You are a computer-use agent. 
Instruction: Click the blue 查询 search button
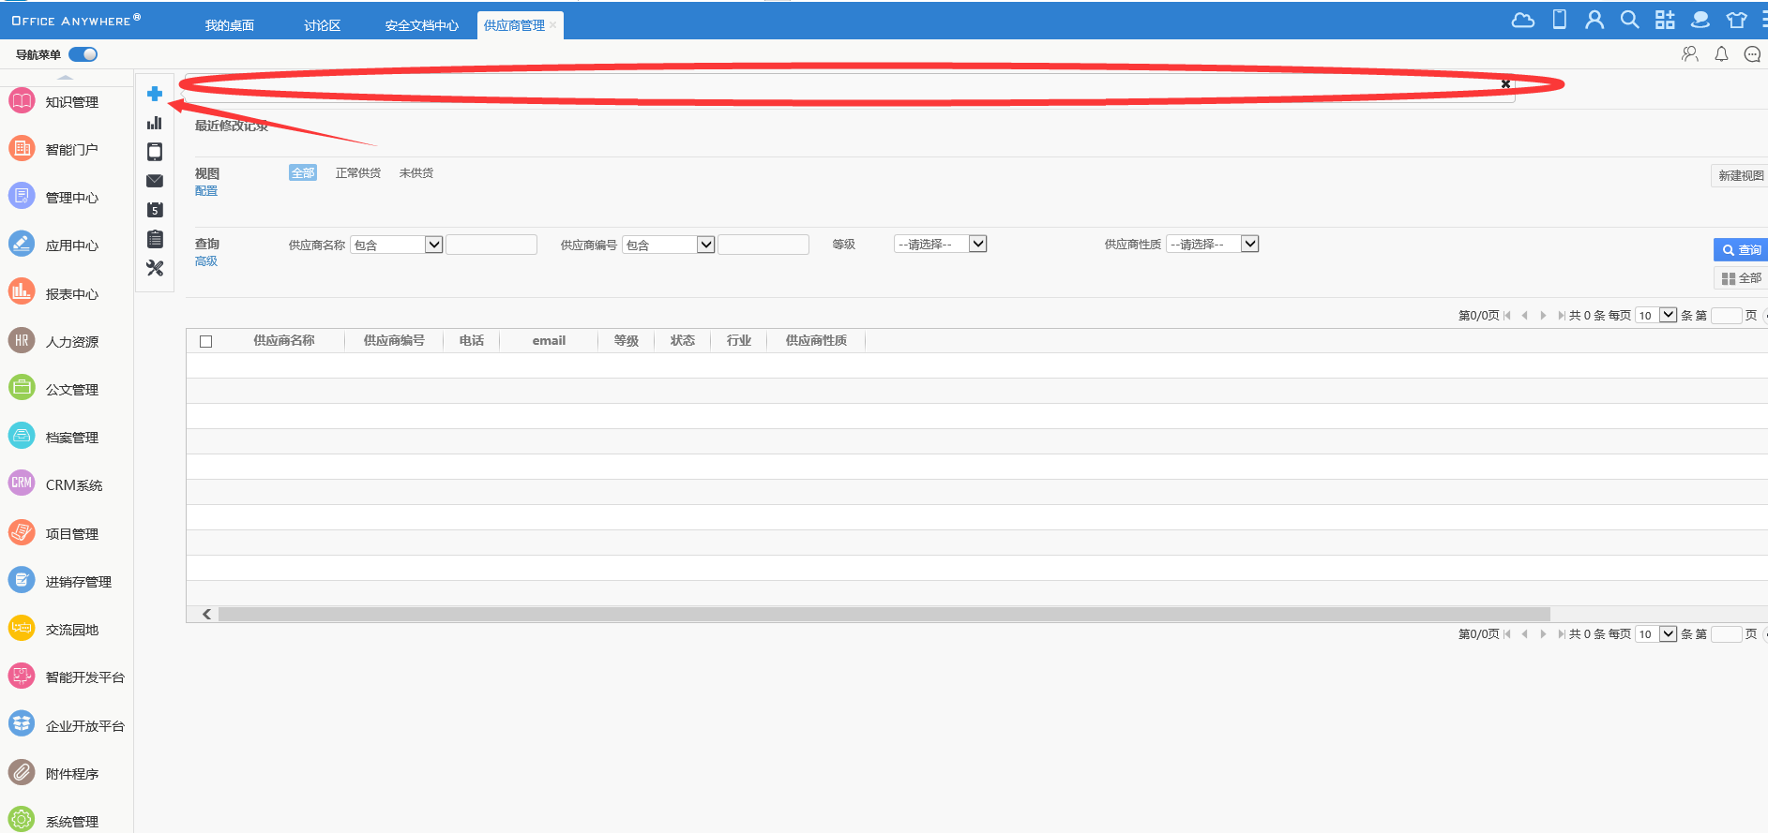coord(1741,250)
